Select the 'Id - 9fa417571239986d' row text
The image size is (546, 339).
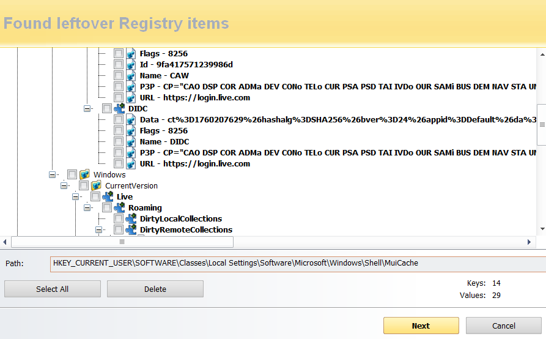pos(186,64)
